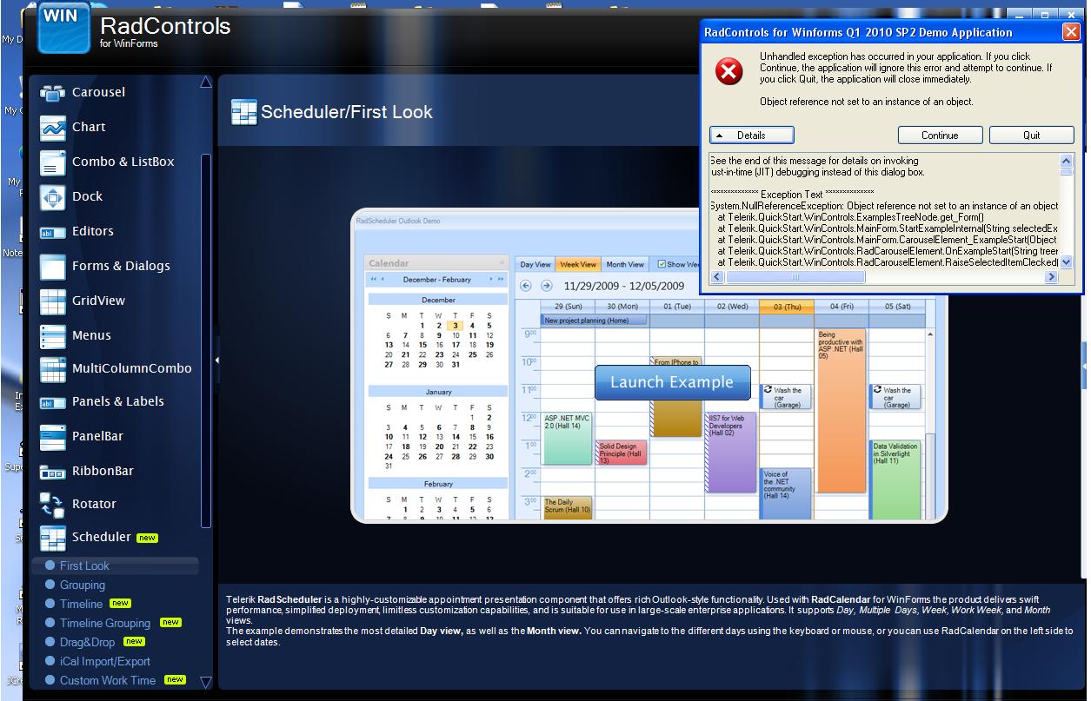Click ASP.NET MVC 2.0 appointment

point(567,439)
